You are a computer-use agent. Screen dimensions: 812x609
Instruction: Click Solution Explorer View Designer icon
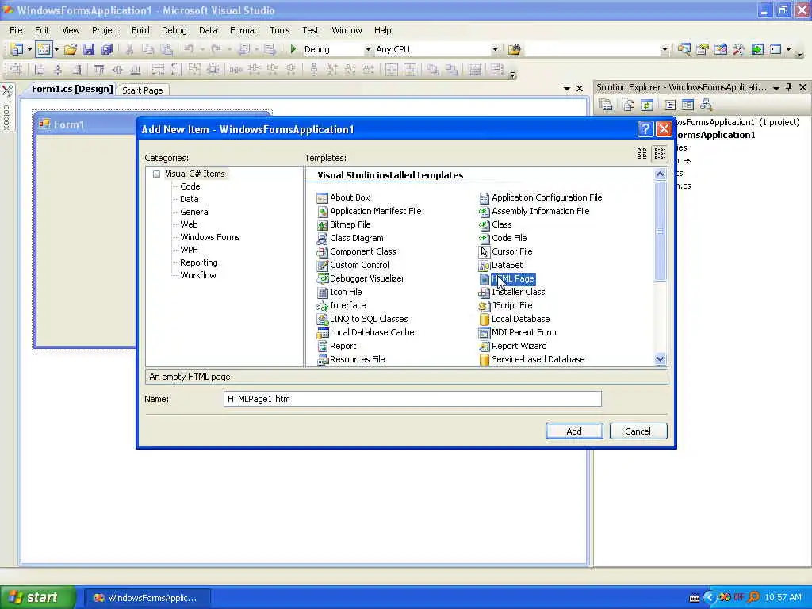point(688,105)
